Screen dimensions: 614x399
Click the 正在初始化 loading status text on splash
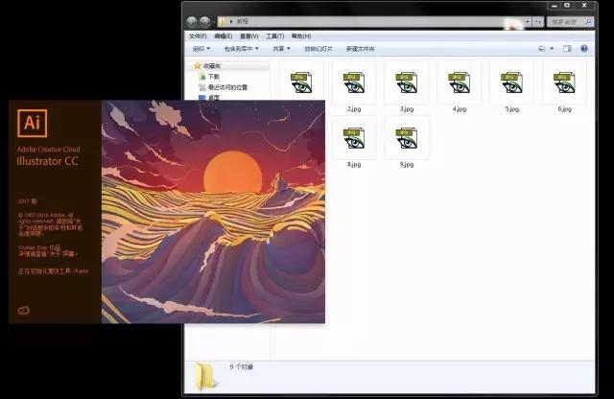[x=54, y=271]
